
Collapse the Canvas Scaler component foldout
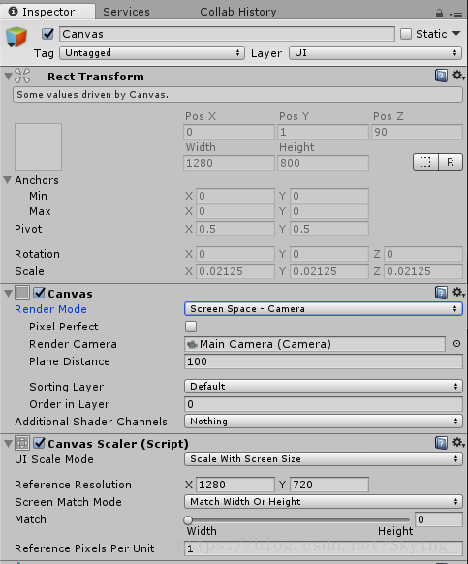[8, 444]
